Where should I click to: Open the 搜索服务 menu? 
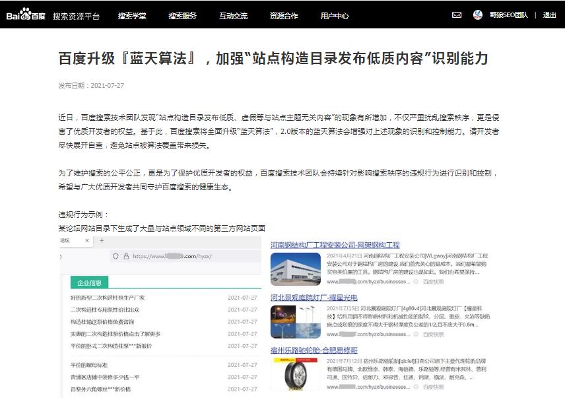(182, 15)
